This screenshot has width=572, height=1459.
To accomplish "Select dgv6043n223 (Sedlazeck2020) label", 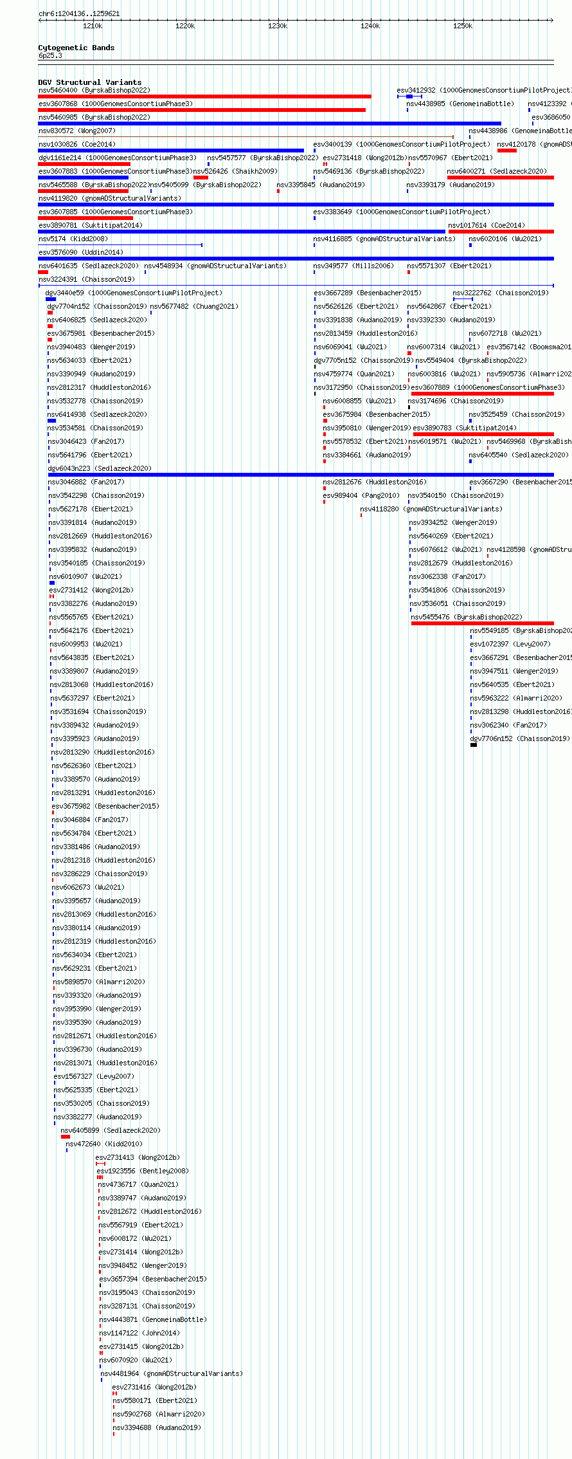I will click(x=100, y=468).
